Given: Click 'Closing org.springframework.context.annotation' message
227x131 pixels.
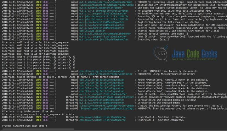Looking at the screenshot, I should [x=182, y=97].
